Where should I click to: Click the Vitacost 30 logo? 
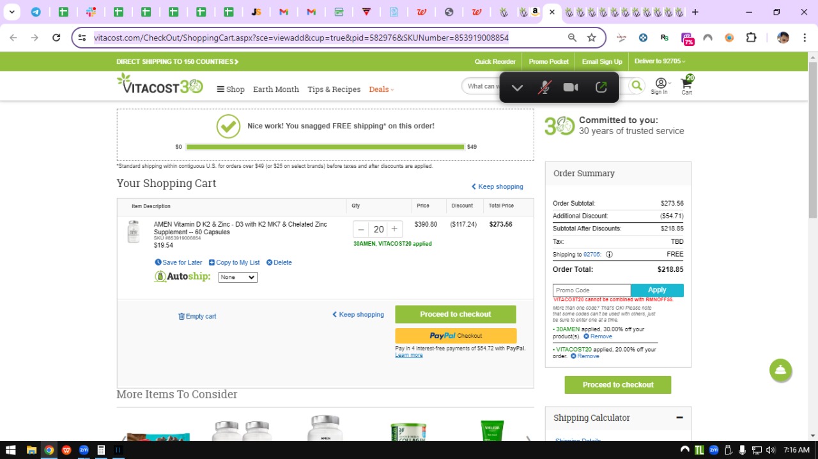[x=160, y=84]
